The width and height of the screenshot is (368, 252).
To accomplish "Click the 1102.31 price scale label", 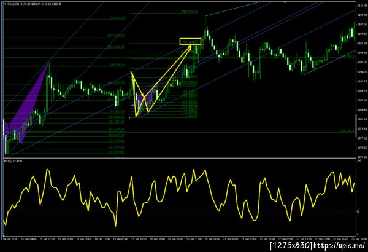I will point(362,43).
